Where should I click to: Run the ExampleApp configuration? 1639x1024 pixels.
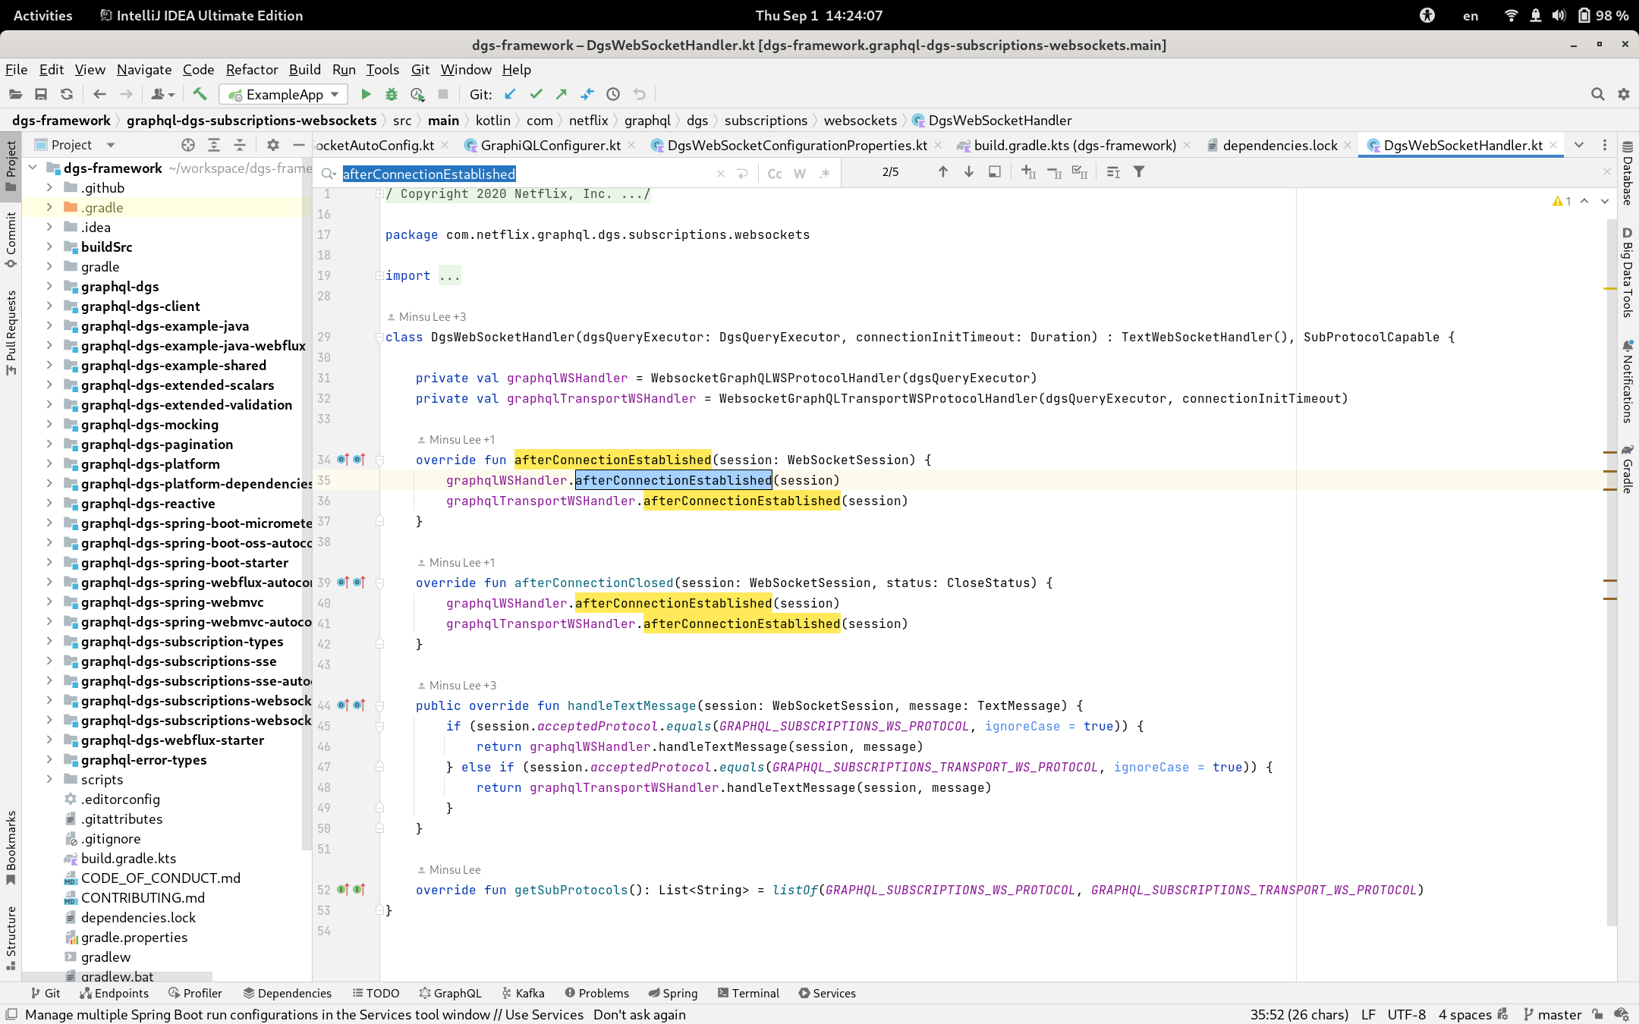[x=366, y=94]
